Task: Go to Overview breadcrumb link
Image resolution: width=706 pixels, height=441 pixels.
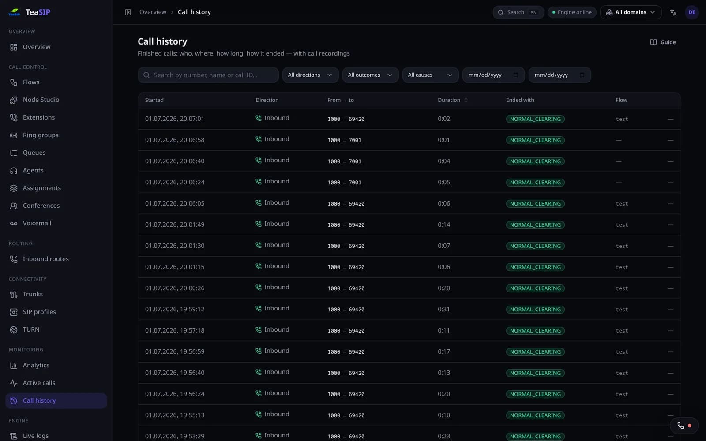Action: point(153,12)
